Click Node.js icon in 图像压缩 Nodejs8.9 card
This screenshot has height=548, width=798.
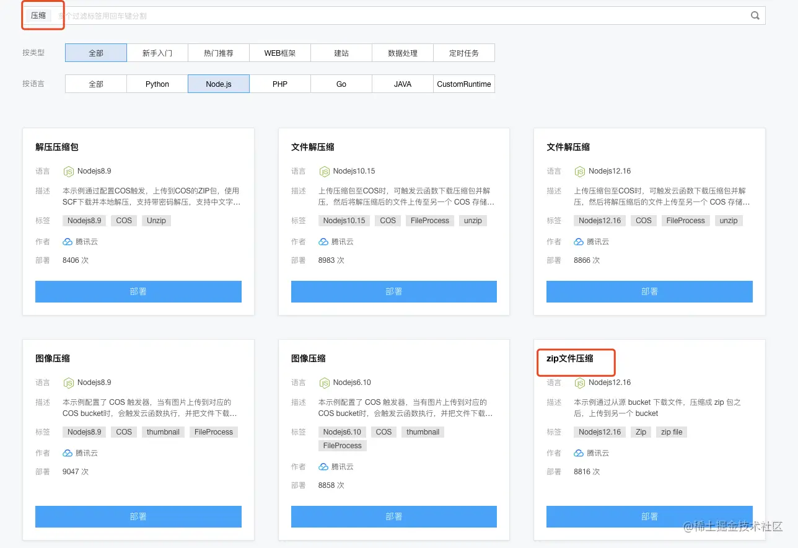click(69, 382)
